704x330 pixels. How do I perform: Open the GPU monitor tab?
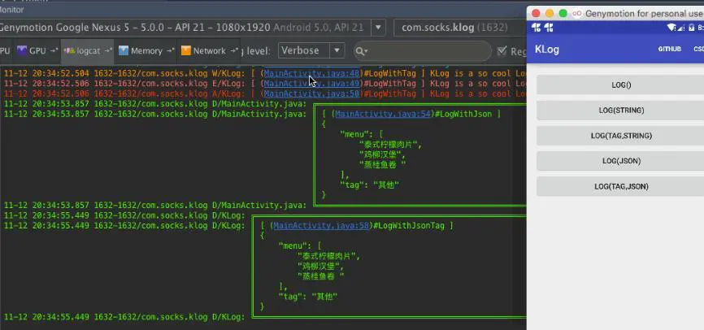[37, 50]
